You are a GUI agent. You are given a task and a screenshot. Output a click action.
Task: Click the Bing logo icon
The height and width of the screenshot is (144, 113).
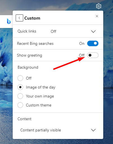pos(9,21)
